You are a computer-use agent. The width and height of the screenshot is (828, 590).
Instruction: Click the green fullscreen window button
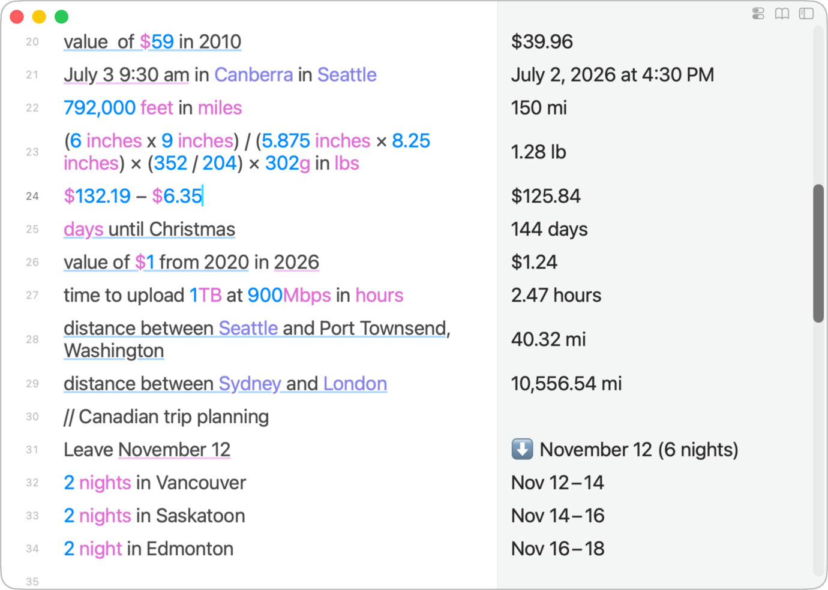coord(61,17)
